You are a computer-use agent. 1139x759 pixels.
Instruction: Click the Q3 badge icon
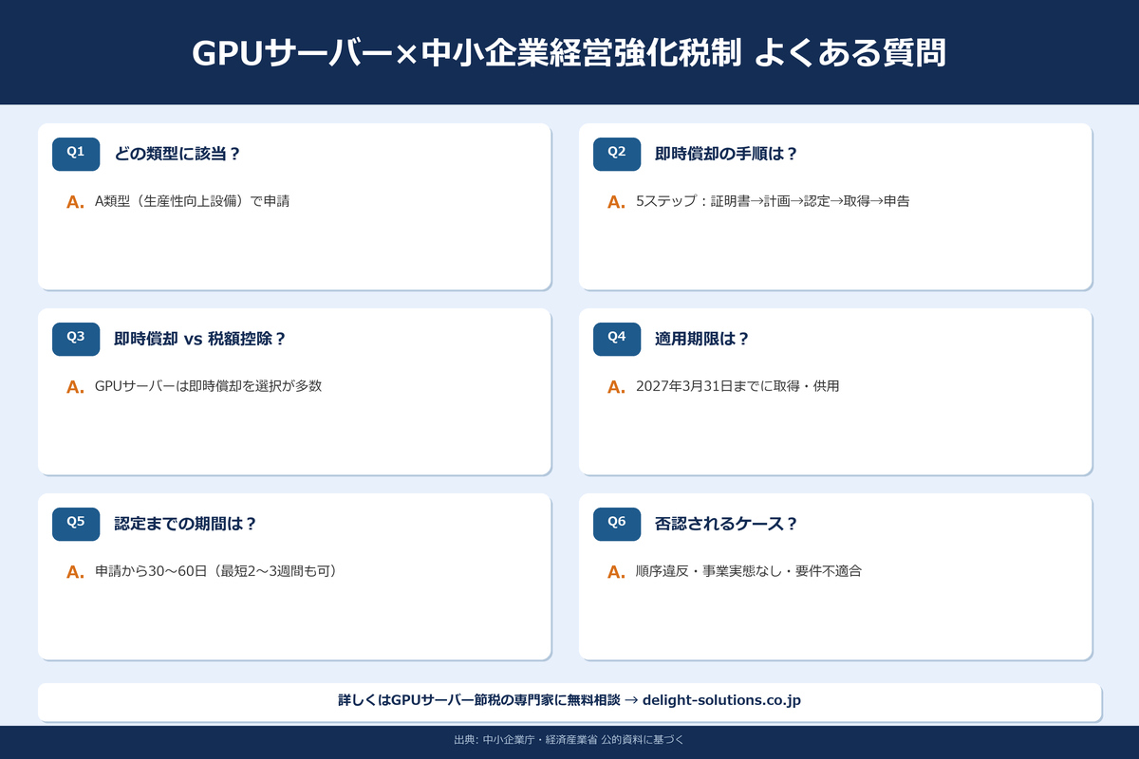click(x=75, y=339)
